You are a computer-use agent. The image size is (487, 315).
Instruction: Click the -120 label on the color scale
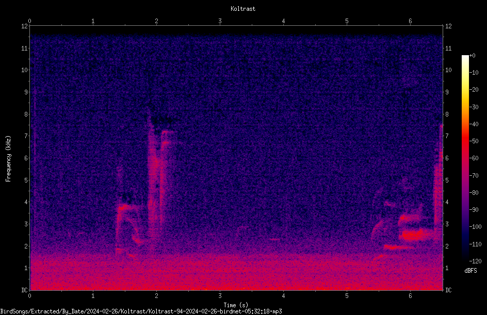[475, 261]
